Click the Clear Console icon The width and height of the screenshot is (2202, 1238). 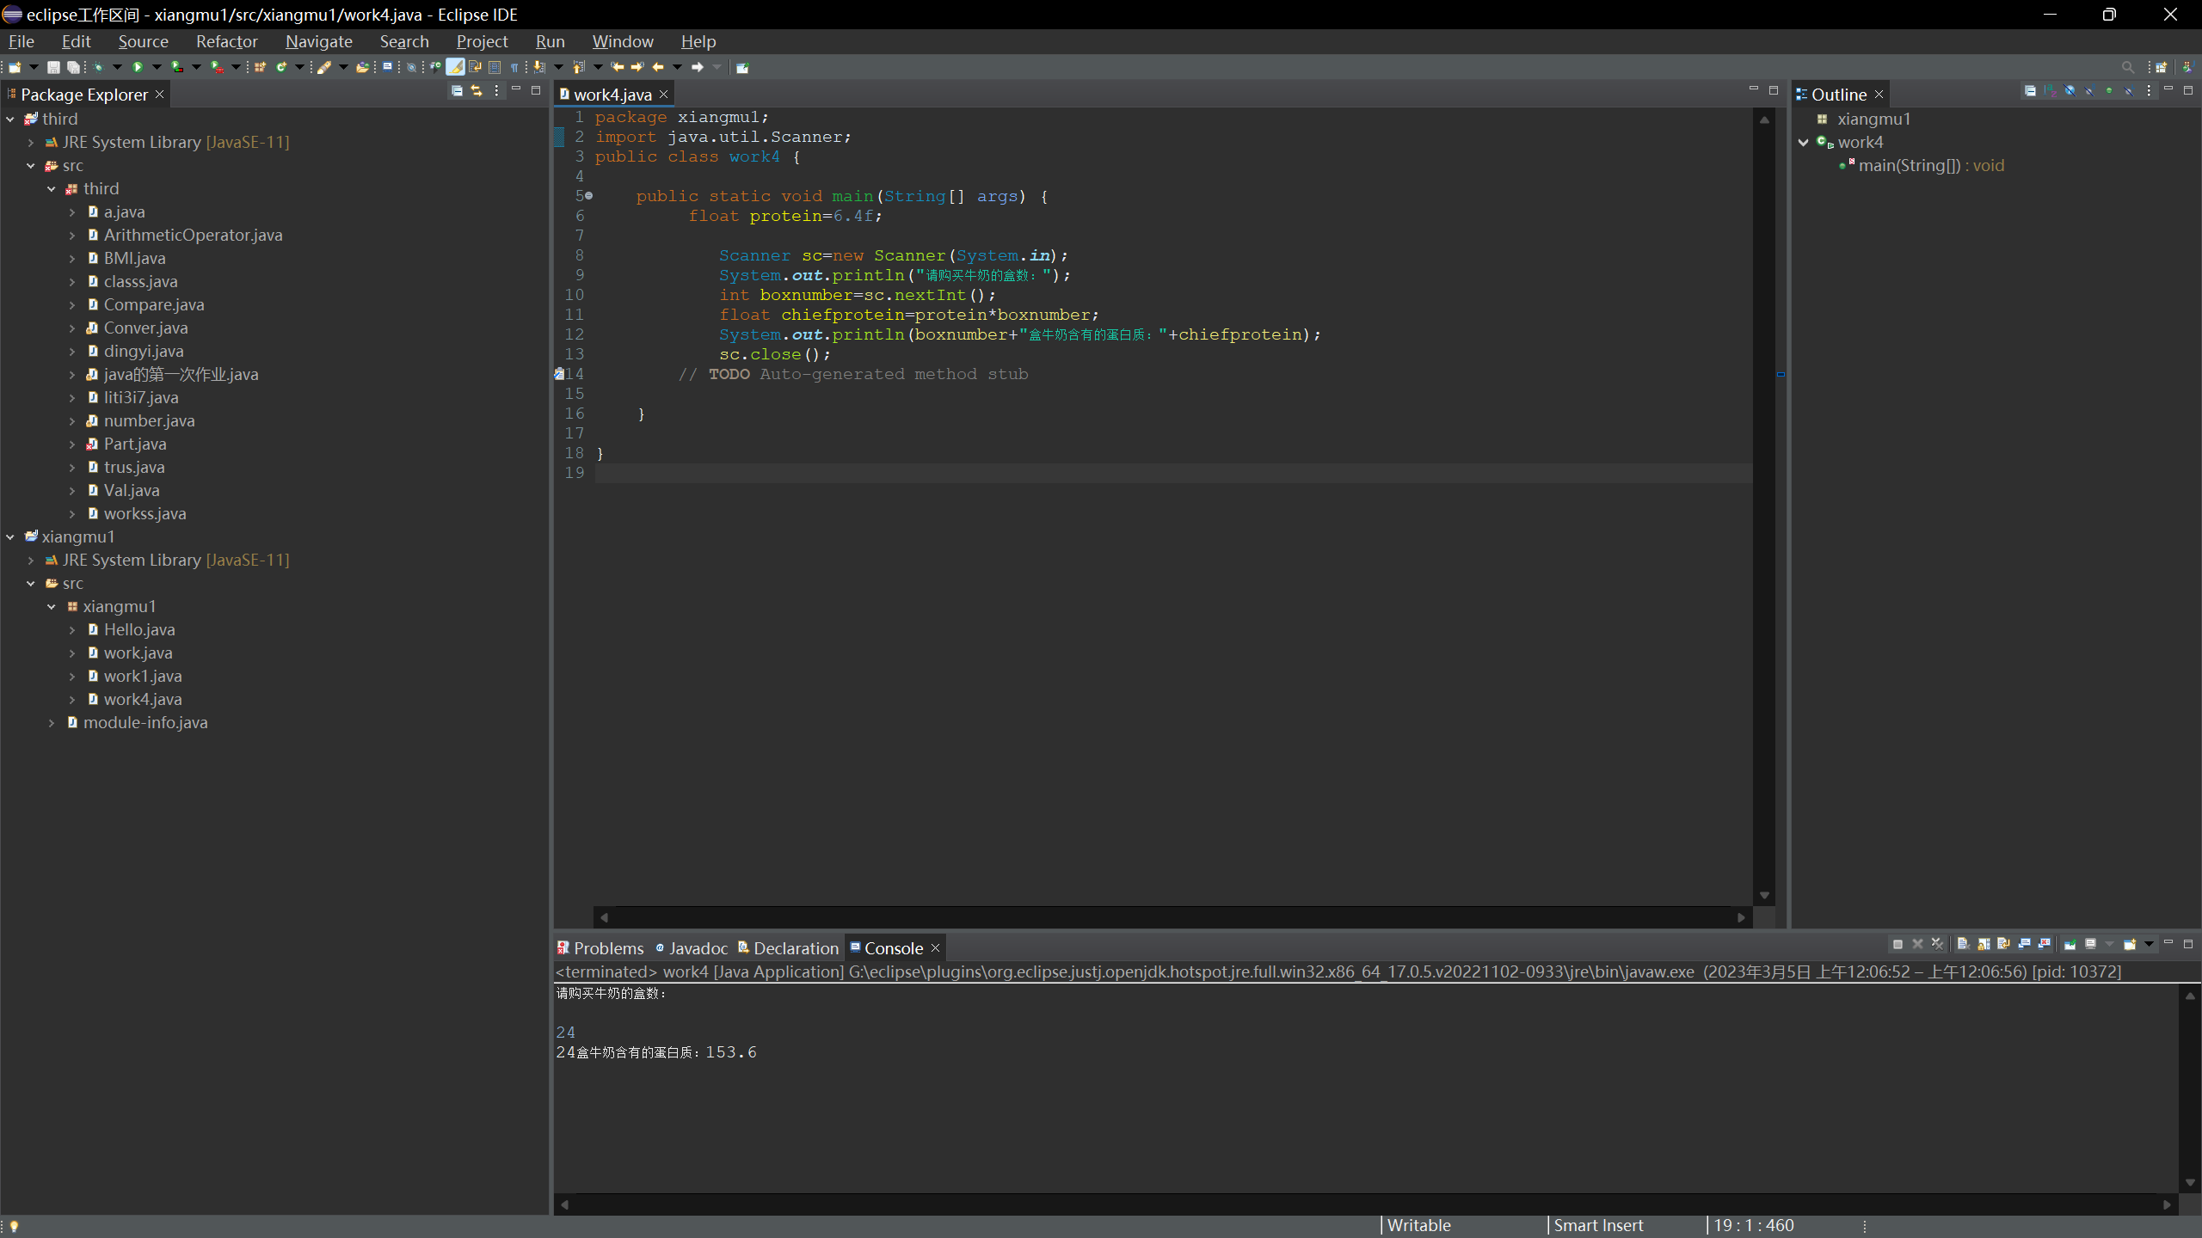pos(1963,944)
